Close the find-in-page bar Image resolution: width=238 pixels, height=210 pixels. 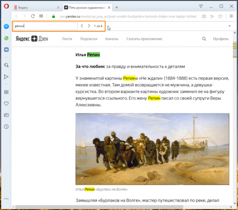tap(230, 26)
